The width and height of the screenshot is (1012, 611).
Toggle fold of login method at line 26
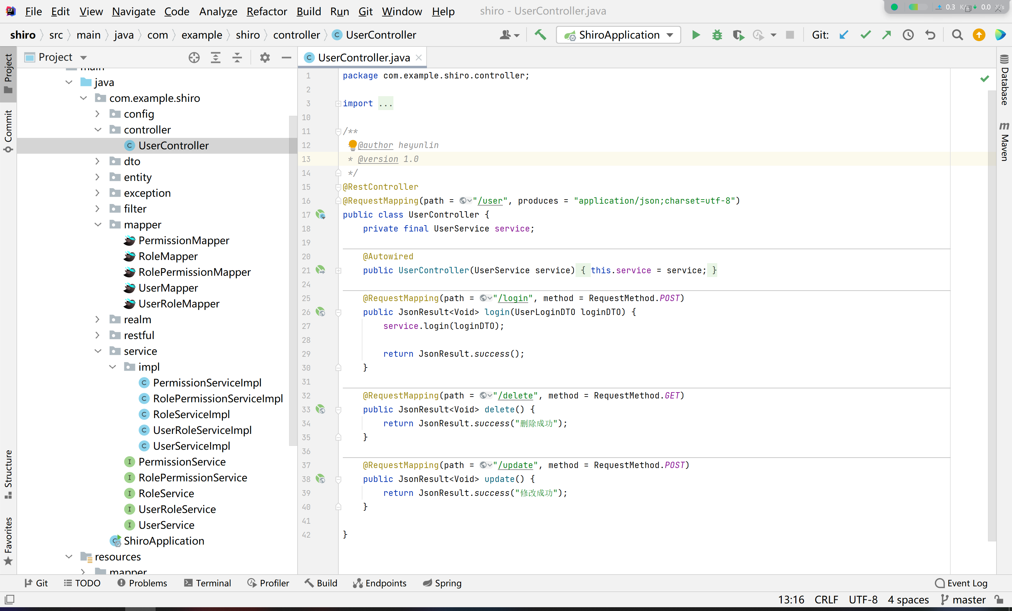click(x=338, y=312)
